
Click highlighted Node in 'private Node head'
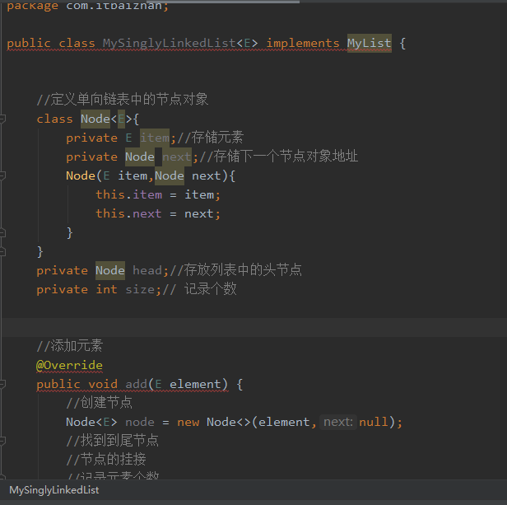(x=110, y=271)
